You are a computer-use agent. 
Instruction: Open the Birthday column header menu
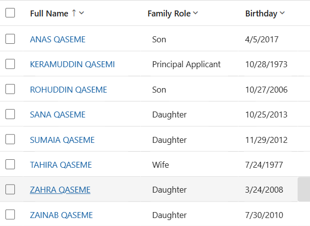point(282,13)
